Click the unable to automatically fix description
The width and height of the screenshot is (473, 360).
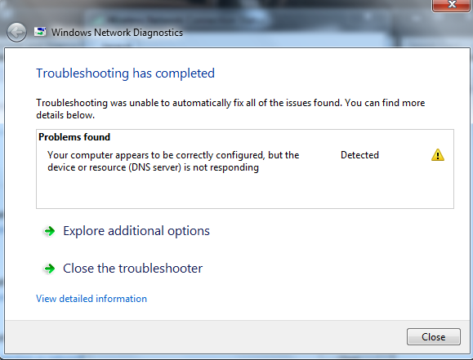pos(230,109)
